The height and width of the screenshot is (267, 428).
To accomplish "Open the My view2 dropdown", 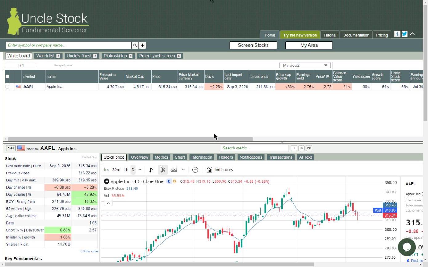I will click(x=305, y=65).
